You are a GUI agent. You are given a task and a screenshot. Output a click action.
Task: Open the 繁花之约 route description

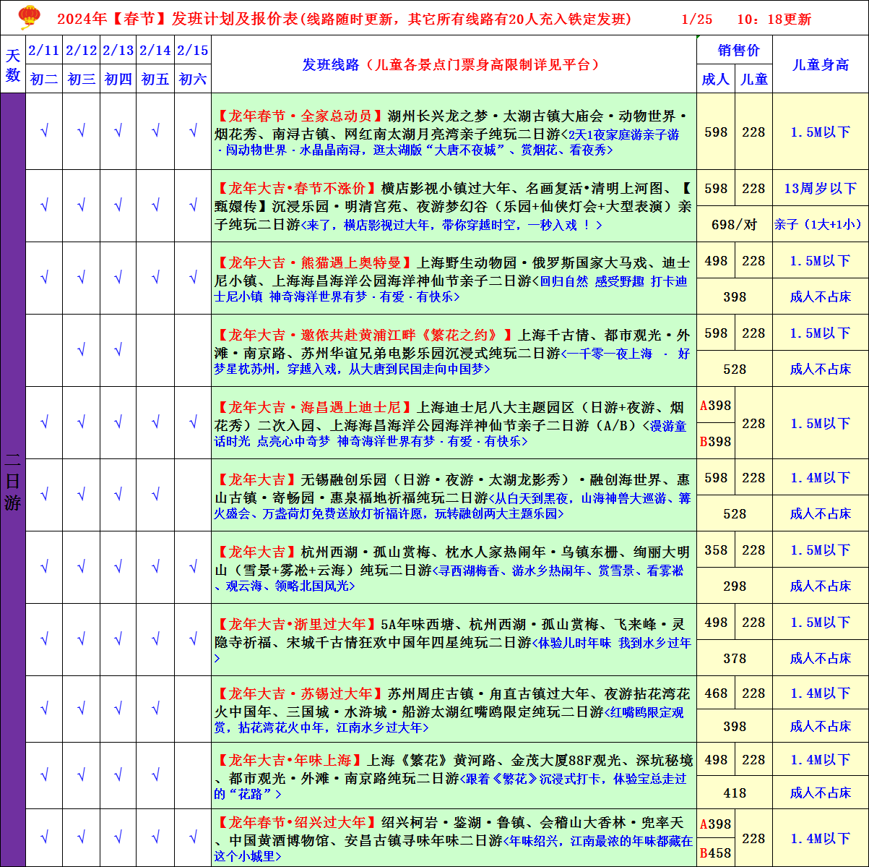tap(454, 351)
